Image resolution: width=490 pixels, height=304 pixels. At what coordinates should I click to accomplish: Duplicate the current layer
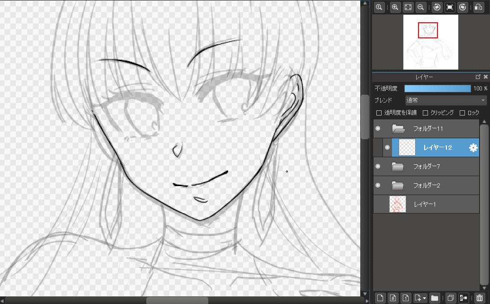[x=451, y=298]
